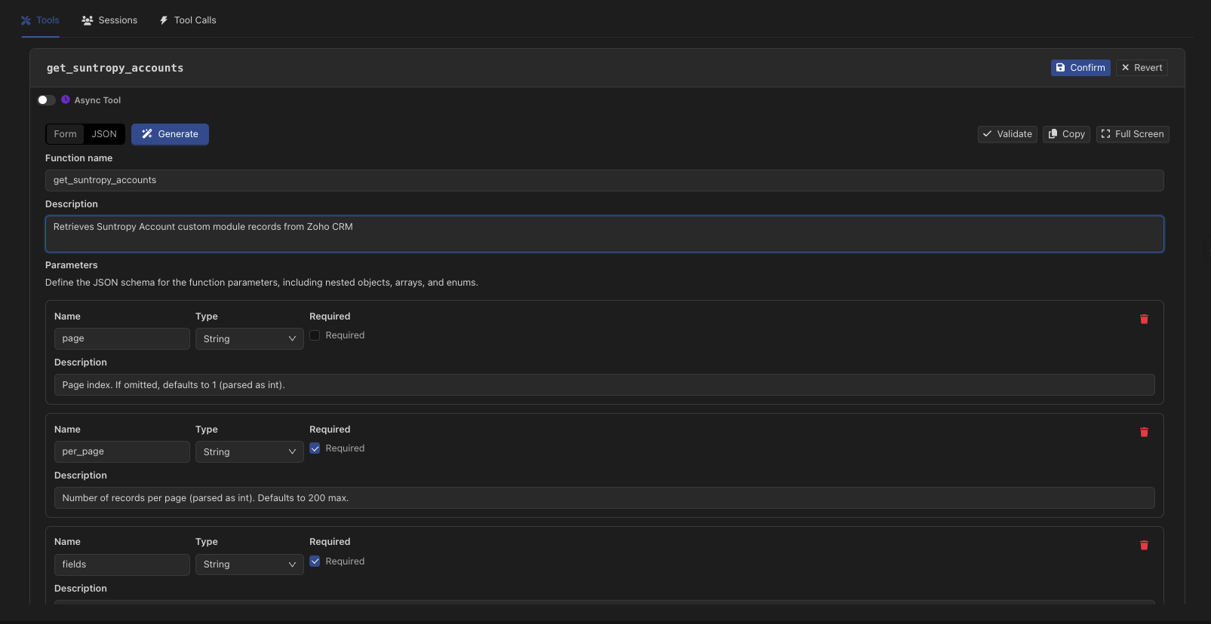The height and width of the screenshot is (624, 1211).
Task: Edit the per_page parameter description field
Action: [x=604, y=497]
